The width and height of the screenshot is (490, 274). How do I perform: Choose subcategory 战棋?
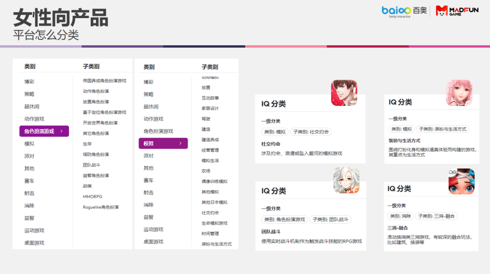click(87, 186)
